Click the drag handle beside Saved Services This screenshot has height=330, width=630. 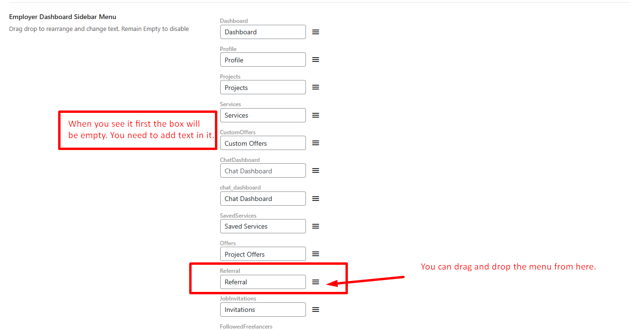315,226
